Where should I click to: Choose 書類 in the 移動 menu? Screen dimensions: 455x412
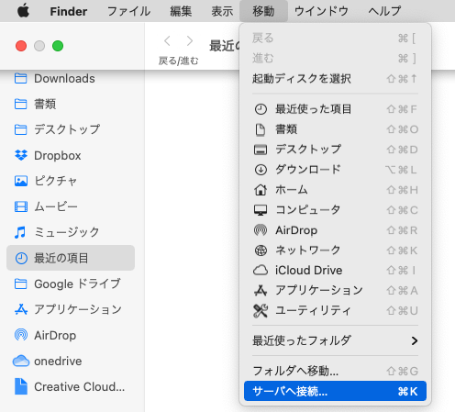coord(335,129)
